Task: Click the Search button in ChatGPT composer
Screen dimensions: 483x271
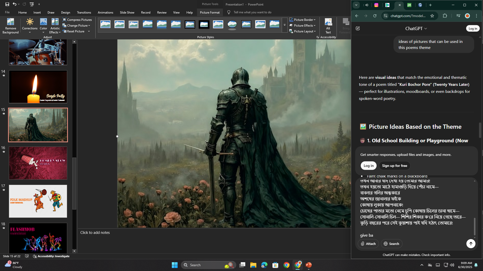Action: coord(391,244)
